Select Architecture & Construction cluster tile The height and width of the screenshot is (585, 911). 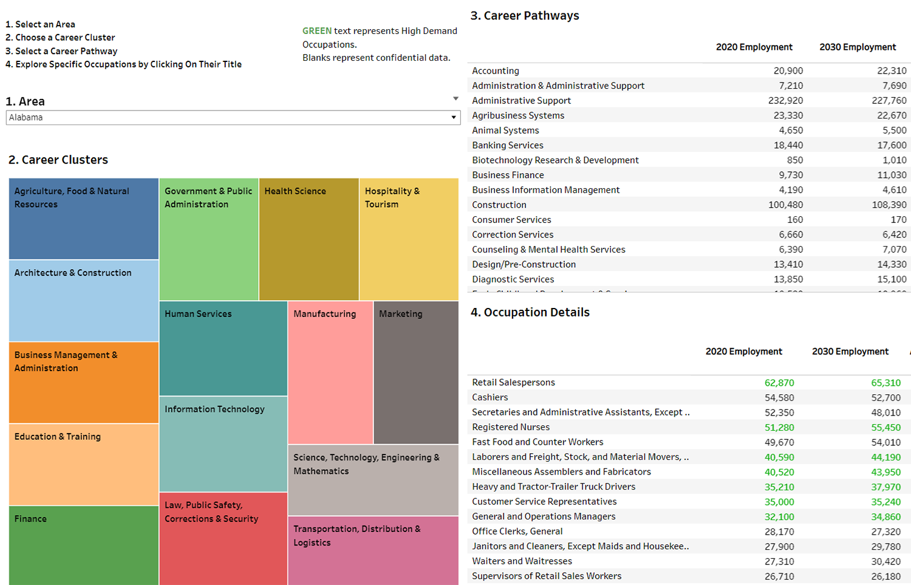(84, 301)
